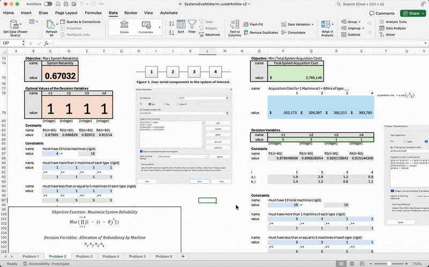Click the insert function fx icon
This screenshot has height=267, width=429.
click(x=47, y=43)
